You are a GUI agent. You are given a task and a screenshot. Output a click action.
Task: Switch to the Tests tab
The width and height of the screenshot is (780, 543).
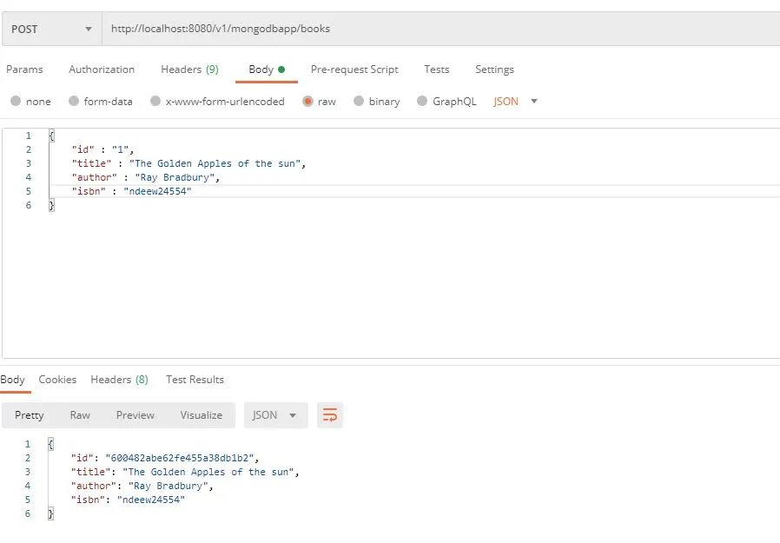point(436,69)
